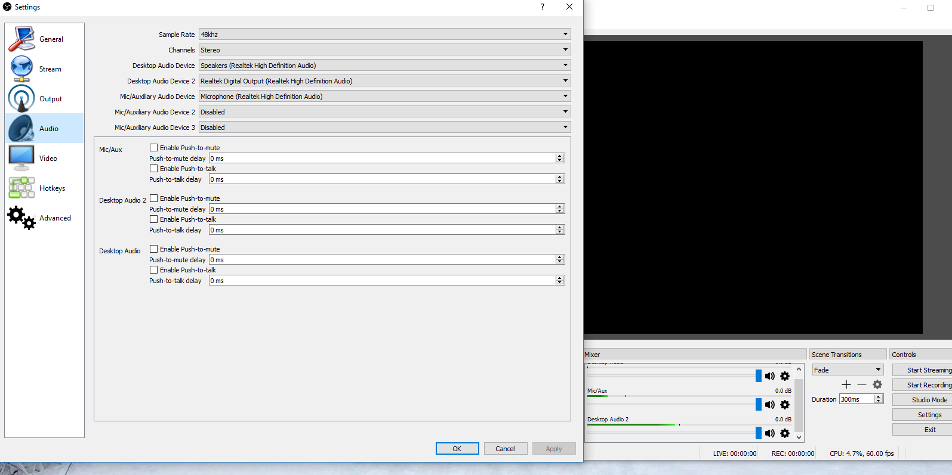Open the Stream settings section
Screen dimensions: 952x475
pyautogui.click(x=45, y=69)
